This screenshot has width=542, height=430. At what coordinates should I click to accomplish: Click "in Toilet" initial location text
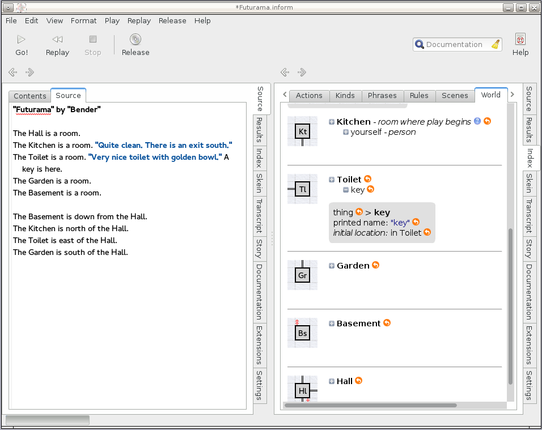(x=406, y=233)
